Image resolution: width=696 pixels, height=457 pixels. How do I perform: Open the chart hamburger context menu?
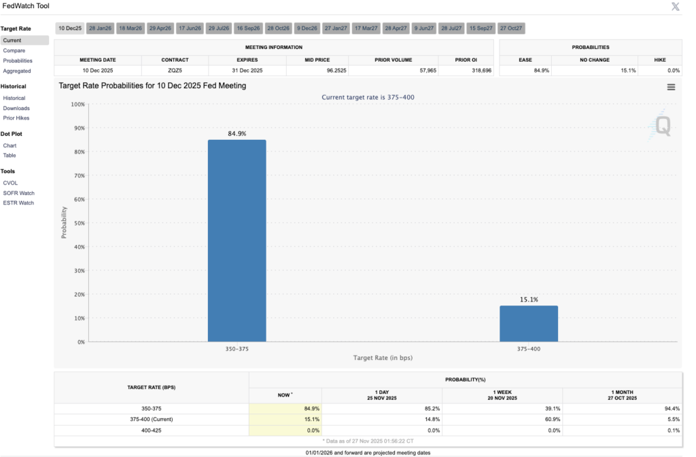[671, 87]
